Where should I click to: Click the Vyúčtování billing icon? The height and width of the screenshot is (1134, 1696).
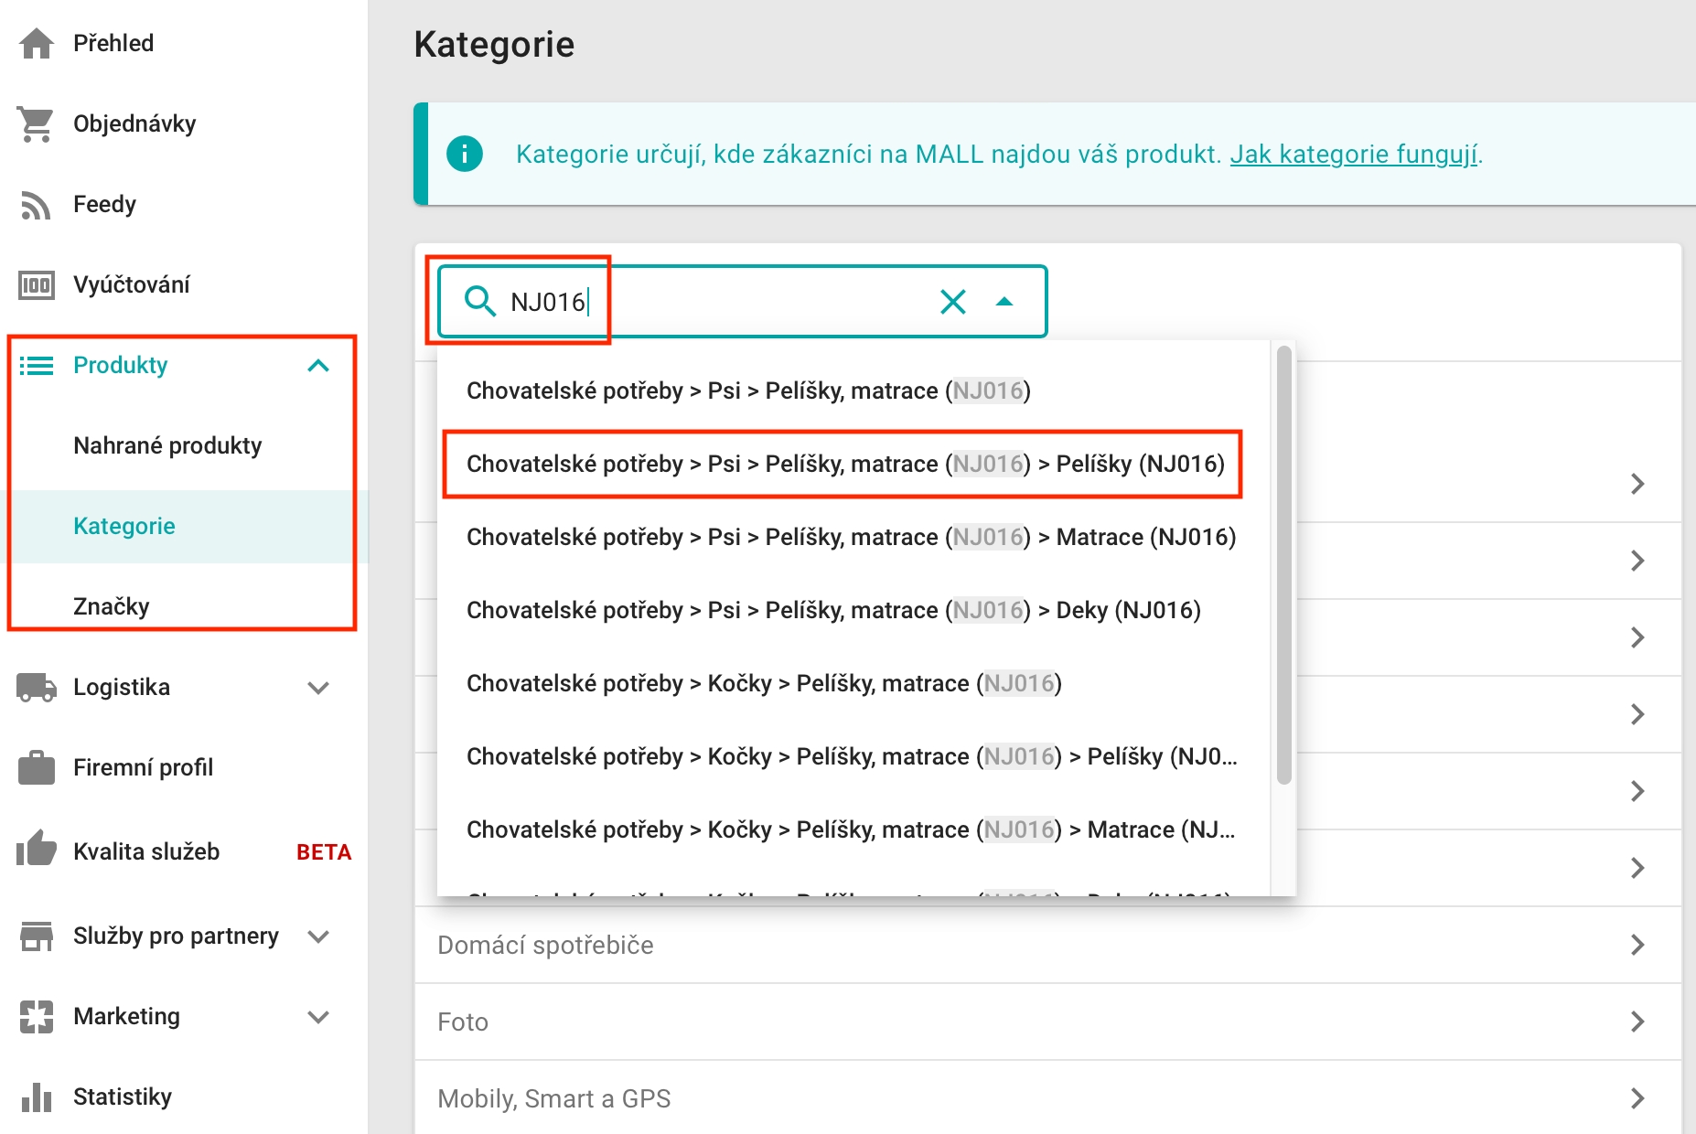click(x=37, y=285)
